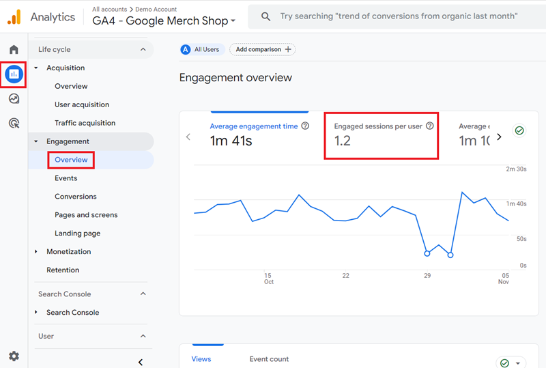Click the search magnifier icon

point(265,16)
